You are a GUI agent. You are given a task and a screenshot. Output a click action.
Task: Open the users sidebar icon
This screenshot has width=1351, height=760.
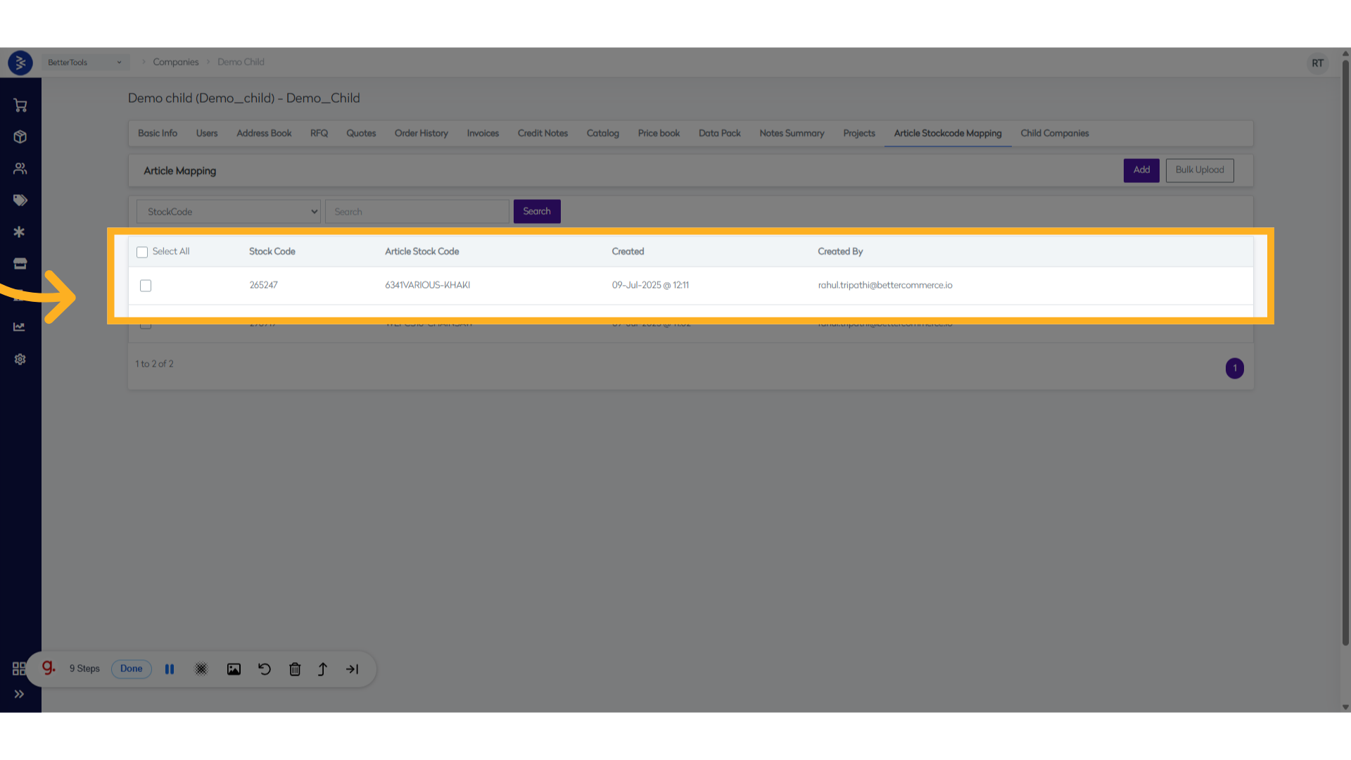[x=20, y=169]
